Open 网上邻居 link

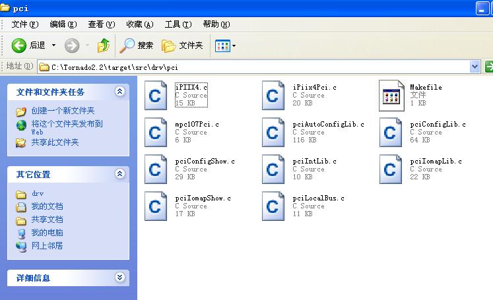[x=47, y=246]
